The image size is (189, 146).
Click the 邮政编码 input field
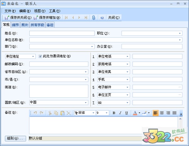pyautogui.click(x=59, y=64)
